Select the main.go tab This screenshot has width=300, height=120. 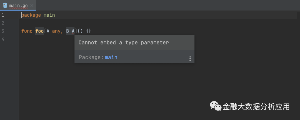18,5
